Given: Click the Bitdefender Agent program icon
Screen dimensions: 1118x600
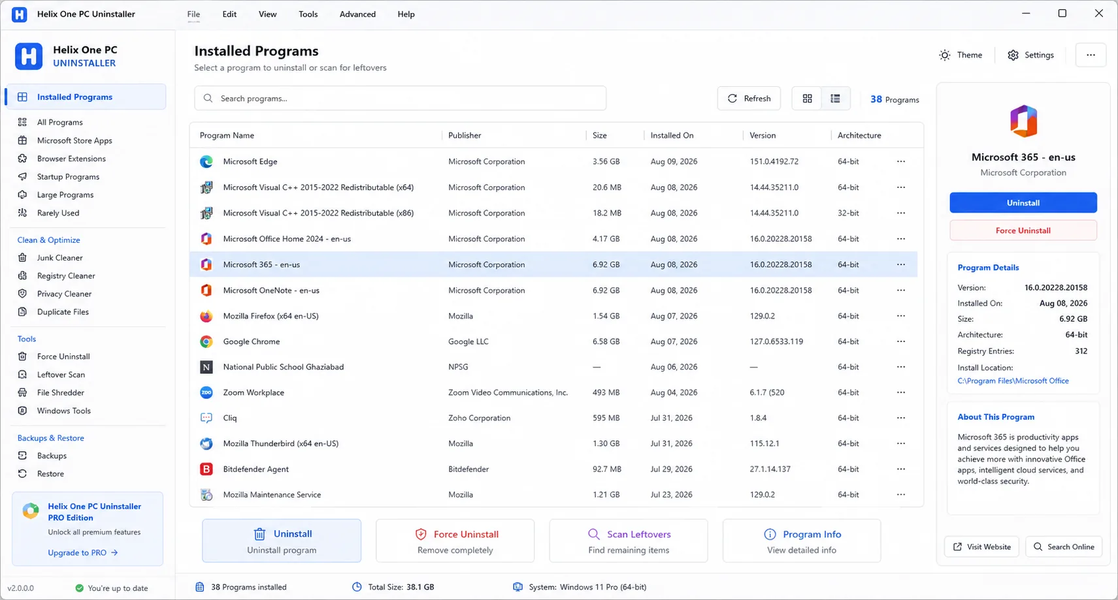Looking at the screenshot, I should click(x=206, y=469).
